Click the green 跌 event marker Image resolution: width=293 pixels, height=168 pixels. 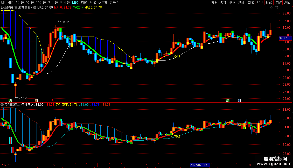click(10, 100)
